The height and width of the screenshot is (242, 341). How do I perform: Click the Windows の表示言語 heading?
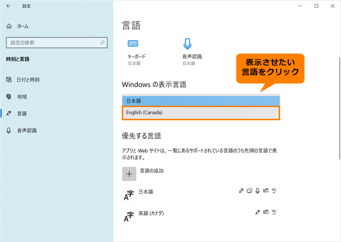tap(154, 84)
